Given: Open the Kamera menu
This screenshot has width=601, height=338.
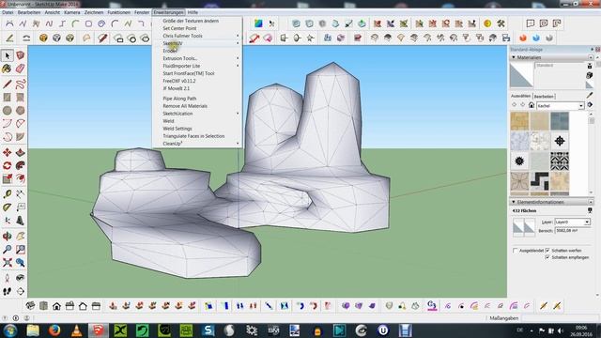Looking at the screenshot, I should click(72, 12).
